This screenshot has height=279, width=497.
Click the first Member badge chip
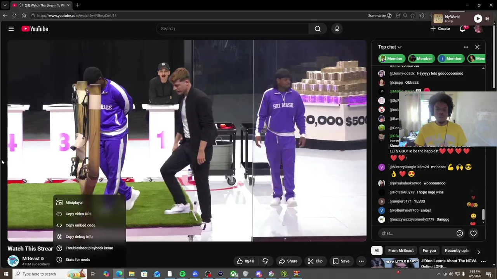pyautogui.click(x=392, y=59)
